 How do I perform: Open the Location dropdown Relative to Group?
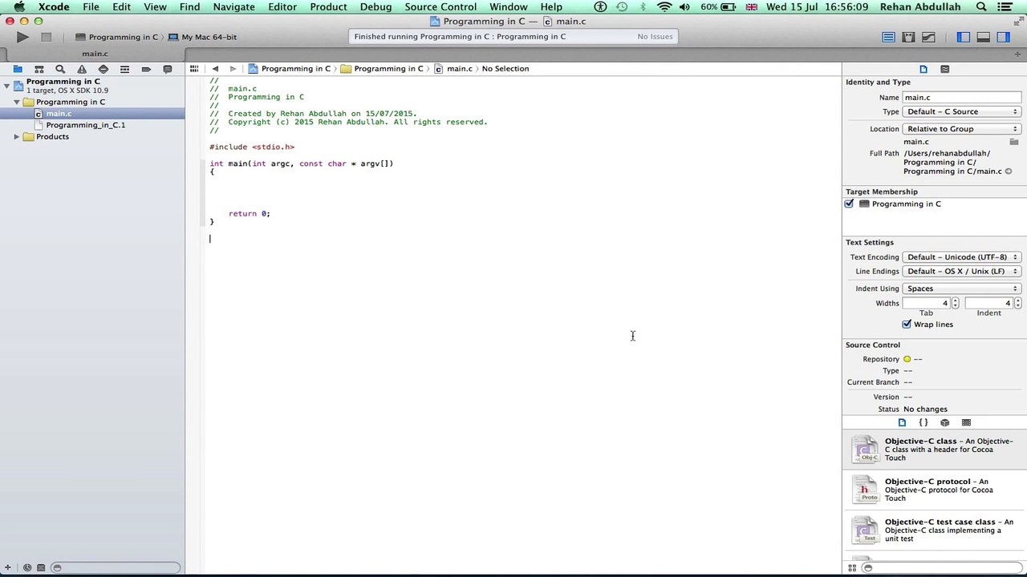(x=961, y=129)
